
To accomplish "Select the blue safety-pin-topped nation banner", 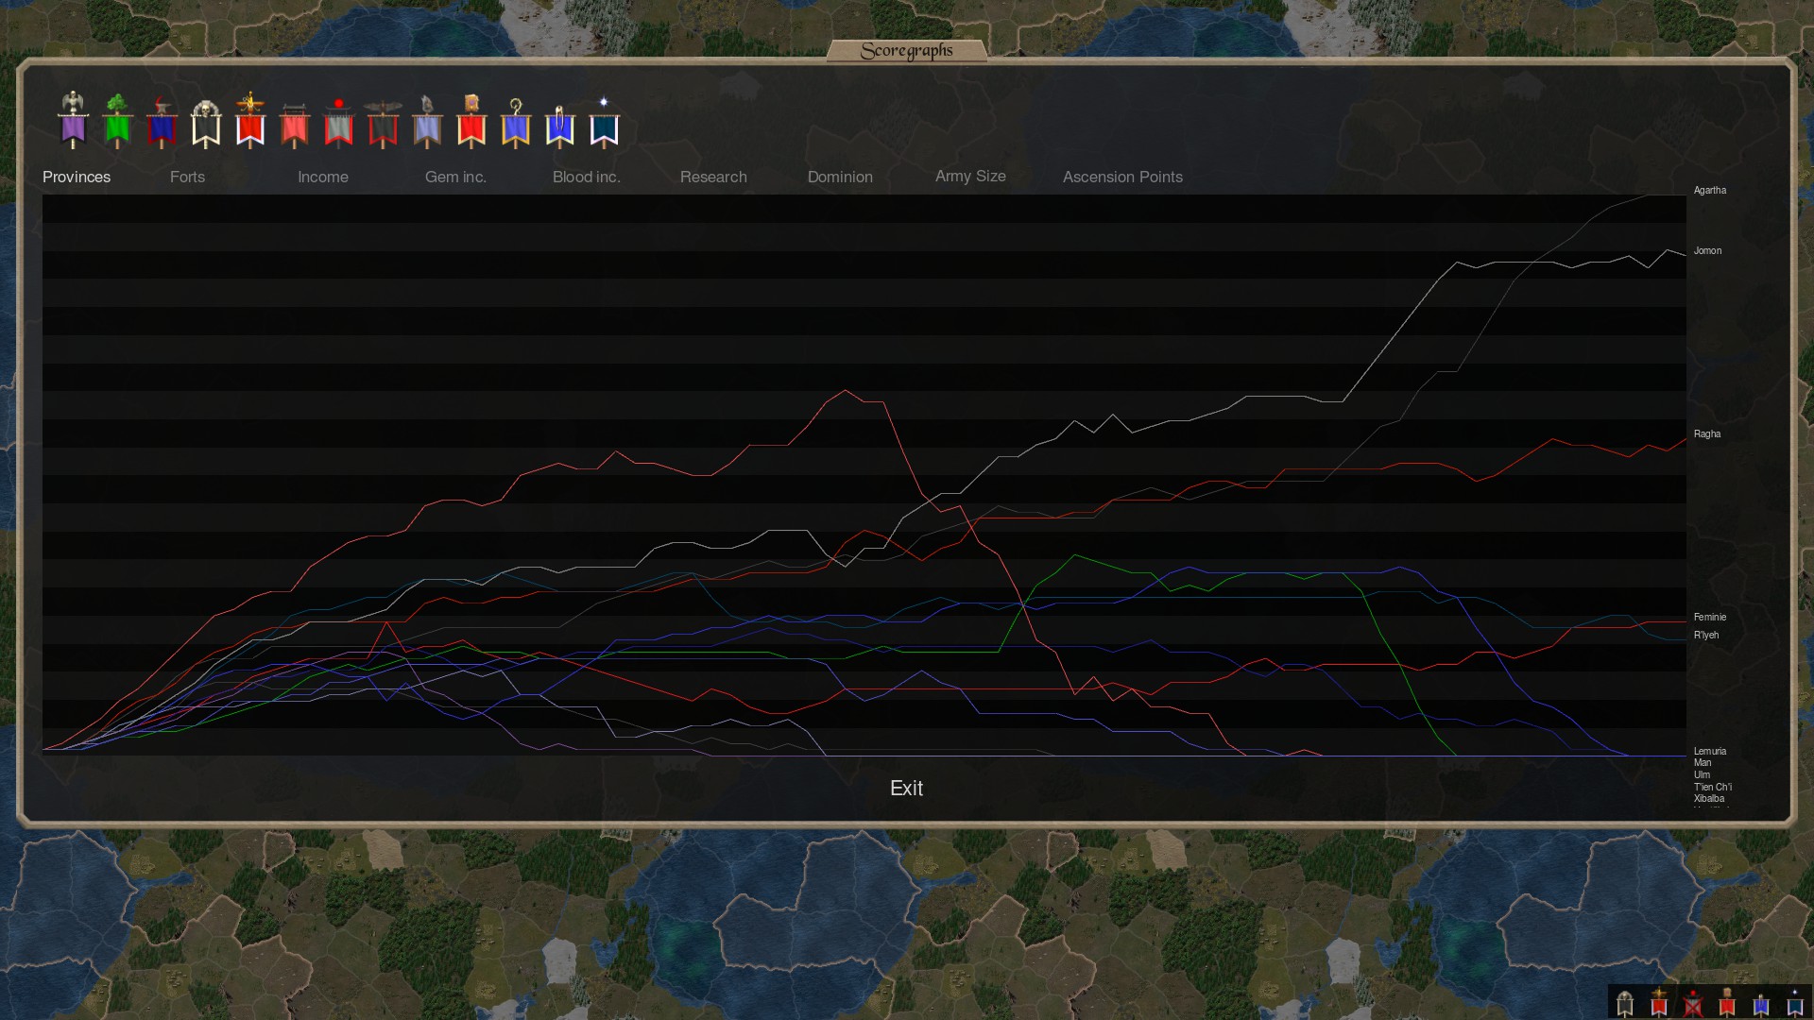I will click(560, 125).
